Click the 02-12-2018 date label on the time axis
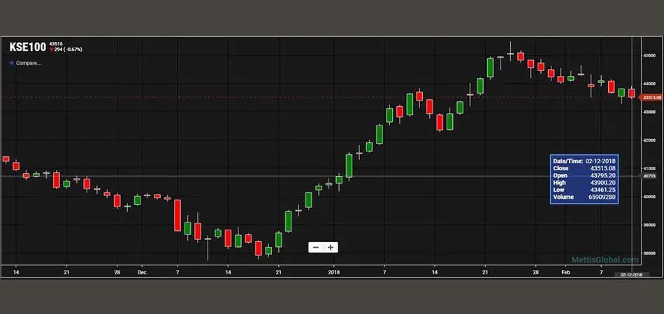The image size is (664, 314). (631, 275)
